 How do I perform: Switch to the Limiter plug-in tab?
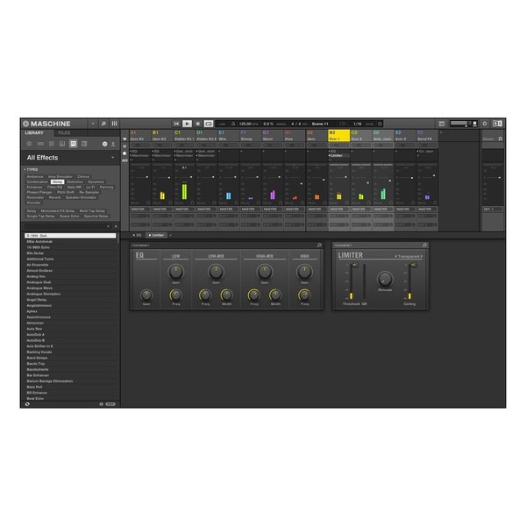tap(156, 236)
